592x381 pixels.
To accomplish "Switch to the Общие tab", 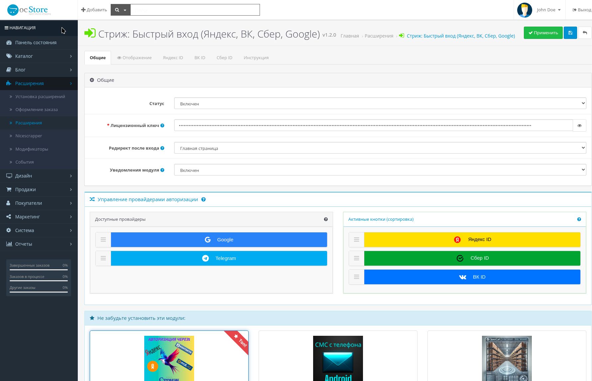I will coord(98,58).
